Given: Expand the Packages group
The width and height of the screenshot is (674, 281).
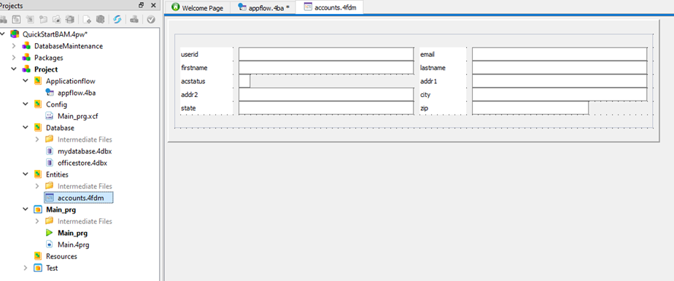Looking at the screenshot, I should (14, 57).
